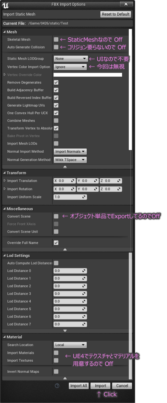Enable Import Materials checkbox

click(x=56, y=353)
